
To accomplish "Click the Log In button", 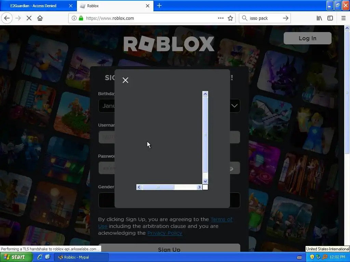I will click(307, 38).
